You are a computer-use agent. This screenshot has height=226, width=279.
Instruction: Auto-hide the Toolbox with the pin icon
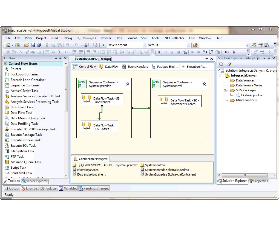click(x=61, y=58)
